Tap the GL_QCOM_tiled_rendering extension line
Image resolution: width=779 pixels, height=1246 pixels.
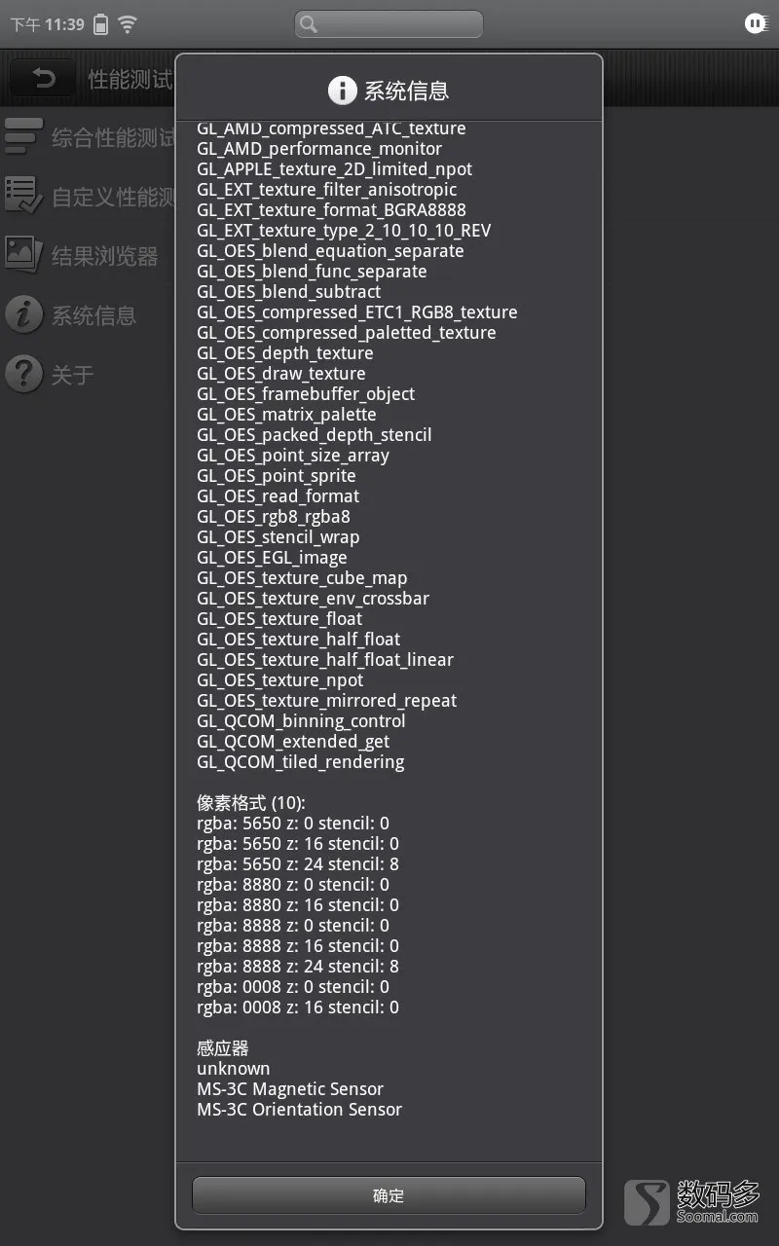(x=301, y=762)
